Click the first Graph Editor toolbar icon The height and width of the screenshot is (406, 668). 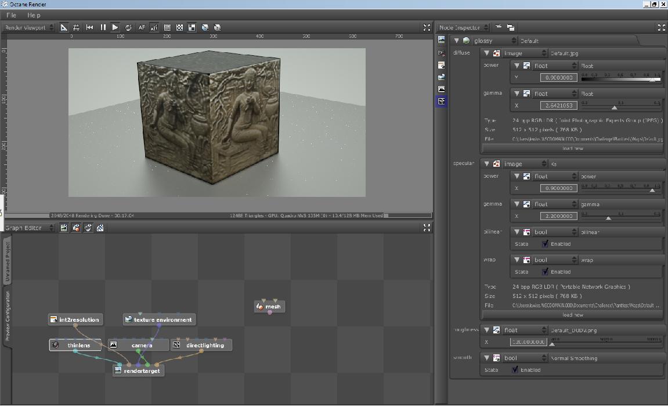click(64, 228)
